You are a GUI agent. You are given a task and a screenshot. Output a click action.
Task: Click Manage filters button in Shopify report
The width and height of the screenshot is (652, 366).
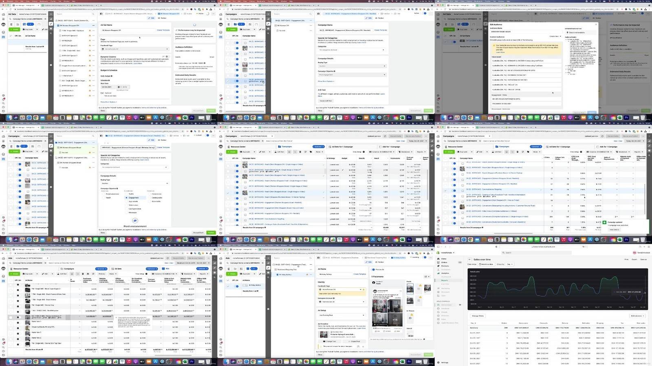pyautogui.click(x=478, y=316)
